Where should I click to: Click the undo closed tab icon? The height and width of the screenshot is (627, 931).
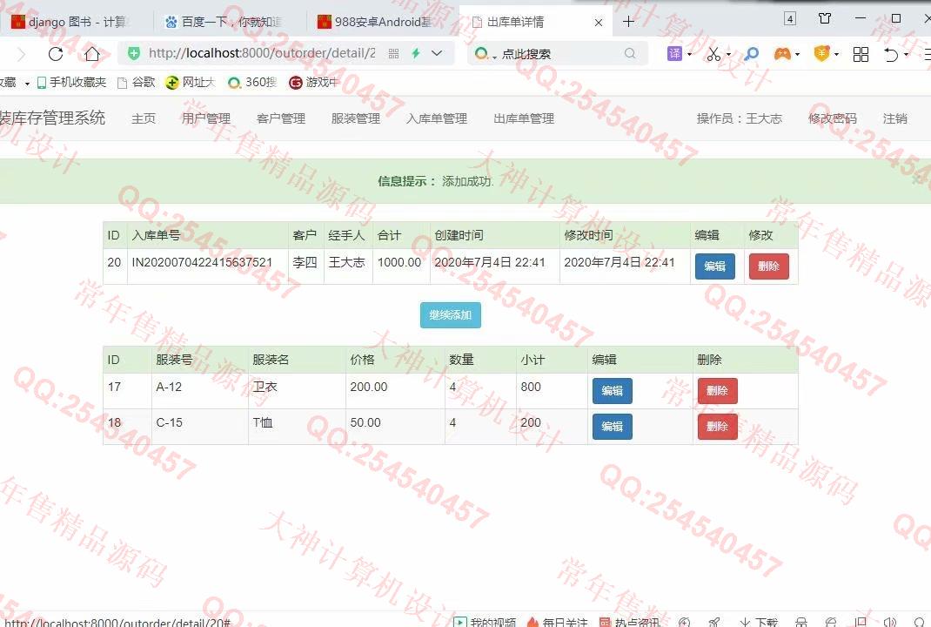[891, 55]
